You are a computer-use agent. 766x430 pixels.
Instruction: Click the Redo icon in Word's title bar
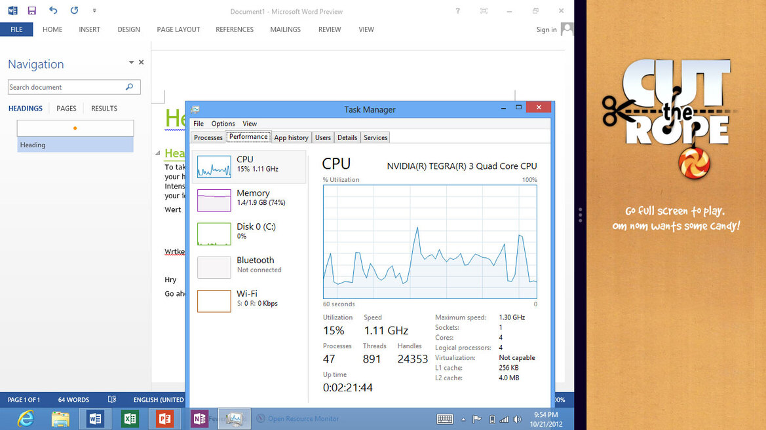tap(74, 10)
